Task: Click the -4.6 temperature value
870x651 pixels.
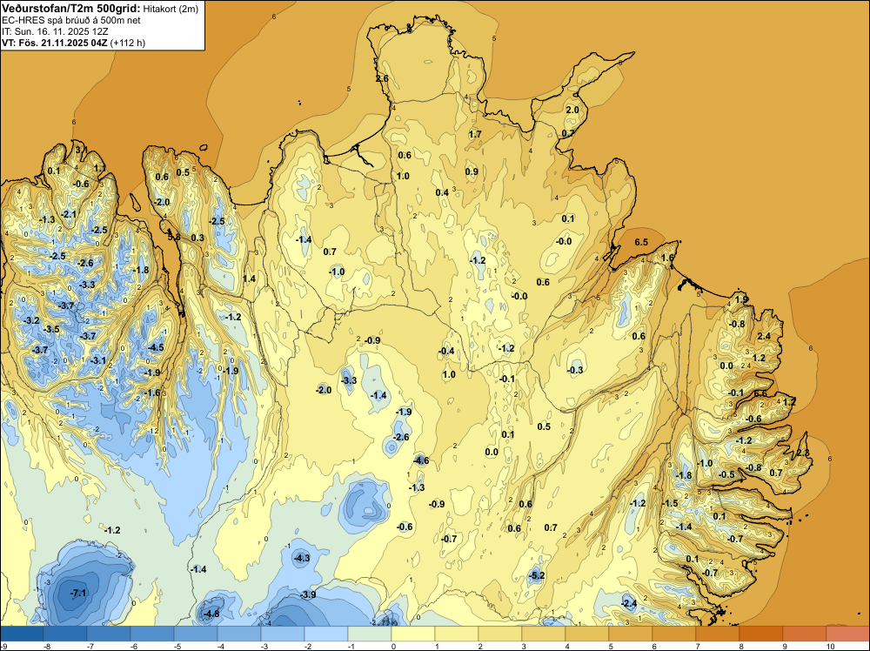Action: click(x=421, y=460)
